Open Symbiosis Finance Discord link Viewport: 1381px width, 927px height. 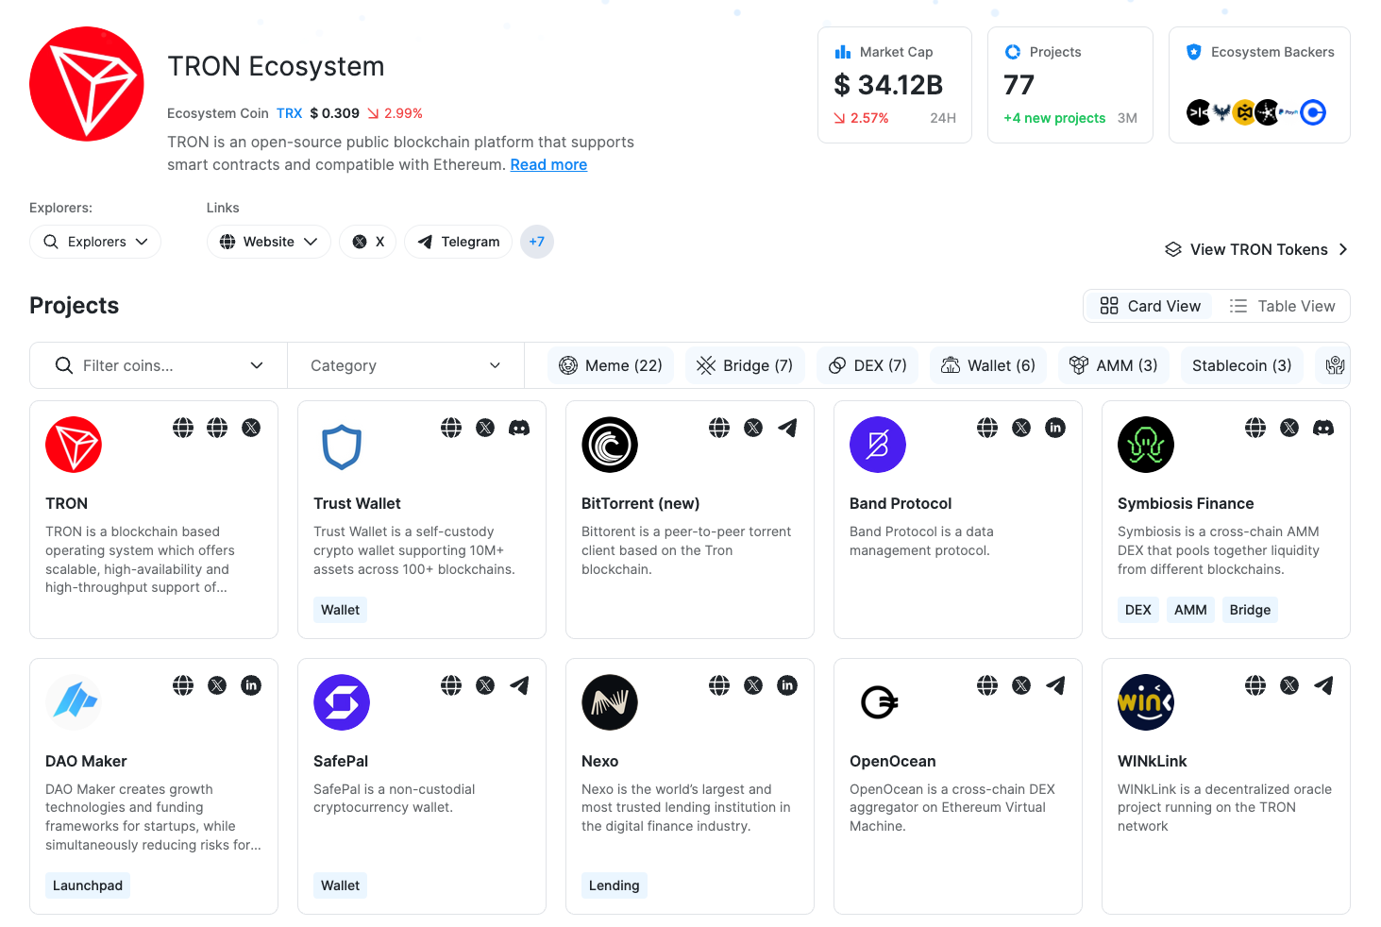pyautogui.click(x=1323, y=427)
